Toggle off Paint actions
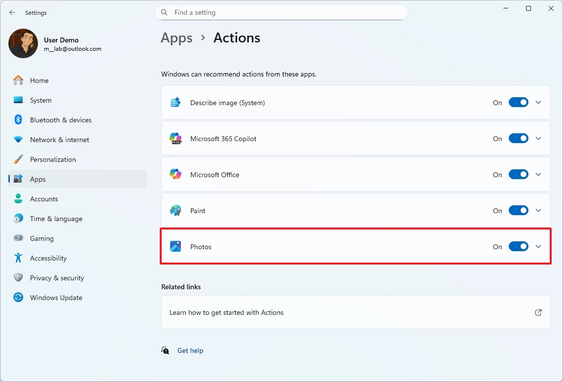The width and height of the screenshot is (563, 382). (x=518, y=210)
